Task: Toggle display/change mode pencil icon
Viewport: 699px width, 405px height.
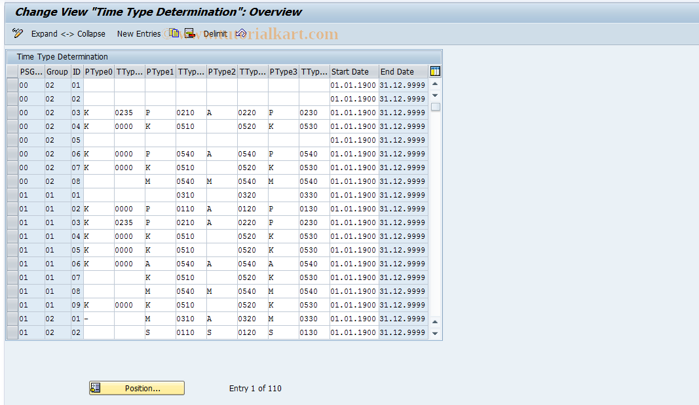Action: pos(18,33)
